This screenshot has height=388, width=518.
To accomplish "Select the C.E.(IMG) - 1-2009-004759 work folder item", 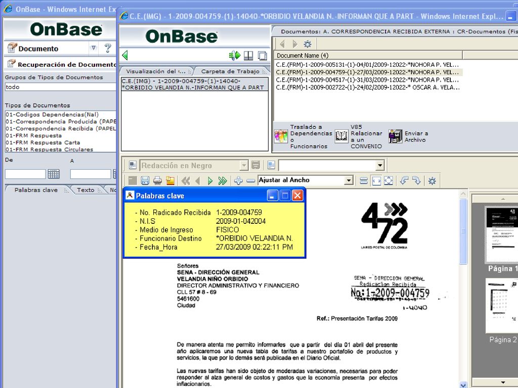I will (x=195, y=84).
